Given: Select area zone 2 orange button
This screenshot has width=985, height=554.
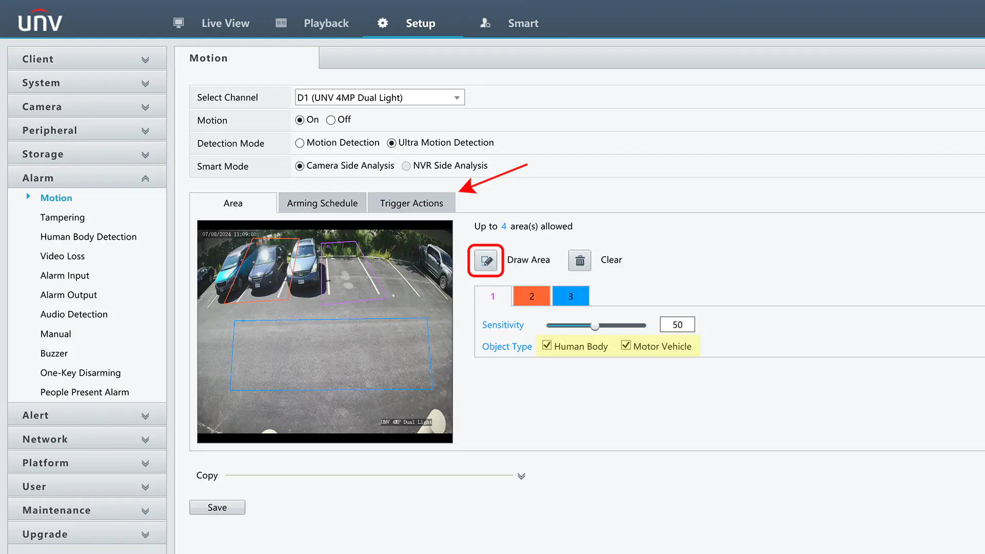Looking at the screenshot, I should pyautogui.click(x=531, y=295).
